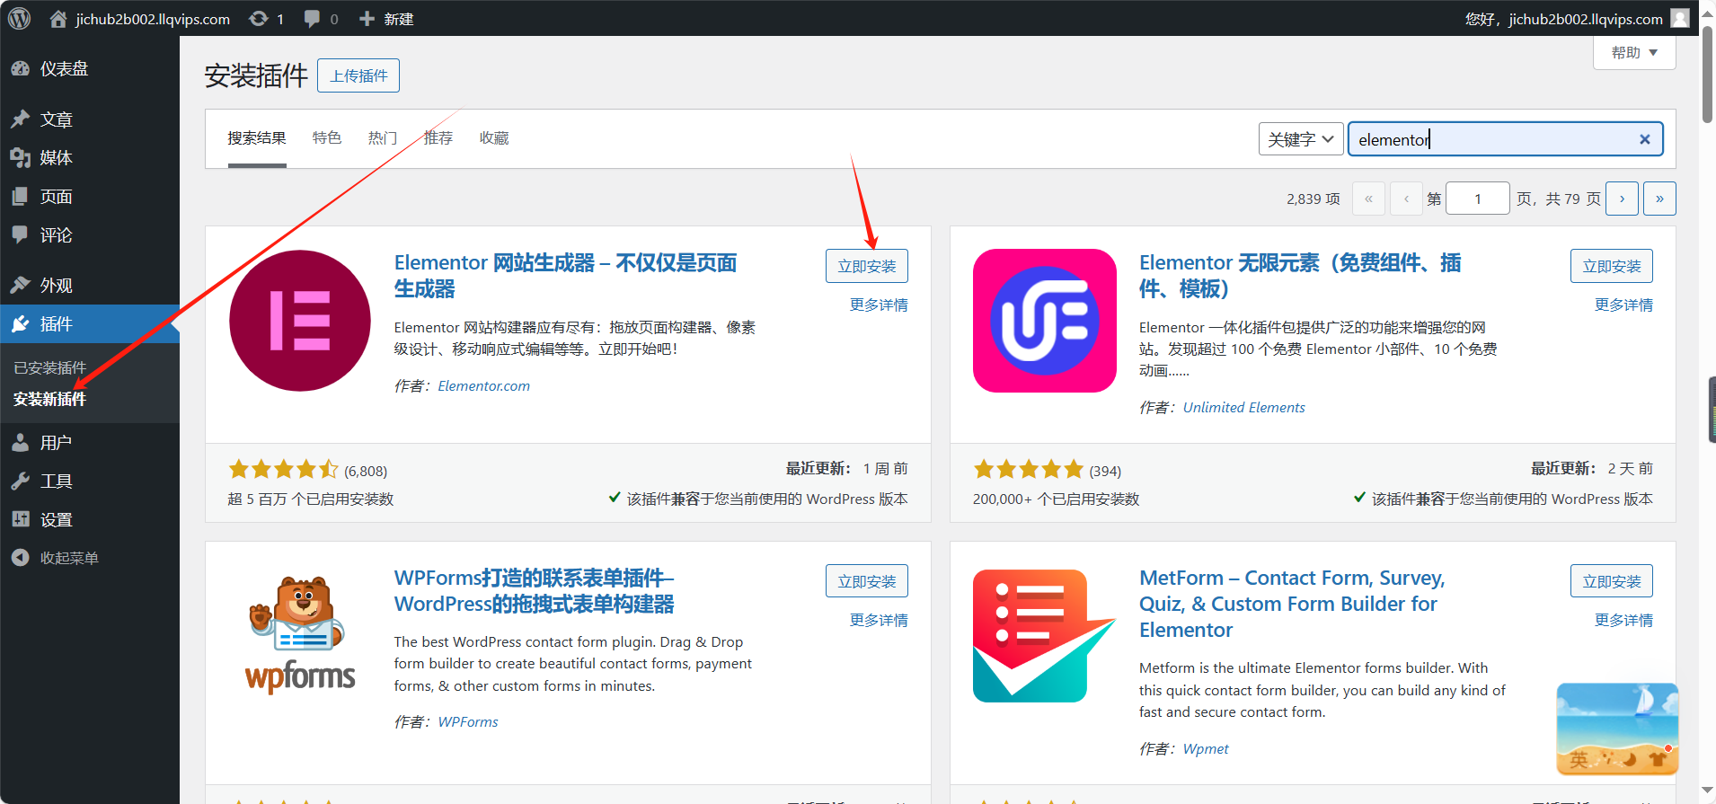Install MetForm with 立即安装
The height and width of the screenshot is (804, 1716).
[x=1612, y=581]
